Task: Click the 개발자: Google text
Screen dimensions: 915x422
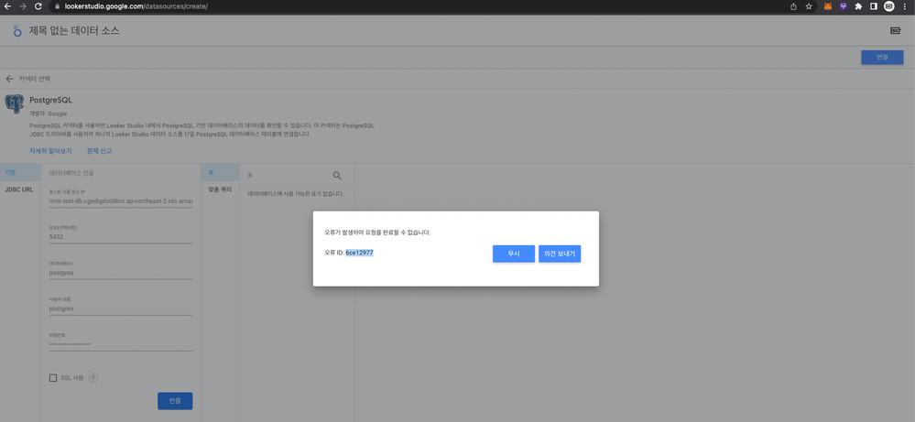Action: [49, 114]
